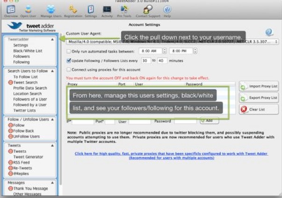Image resolution: width=282 pixels, height=198 pixels.
Task: Open Settings in the Tweetadder sidebar
Action: (x=21, y=45)
